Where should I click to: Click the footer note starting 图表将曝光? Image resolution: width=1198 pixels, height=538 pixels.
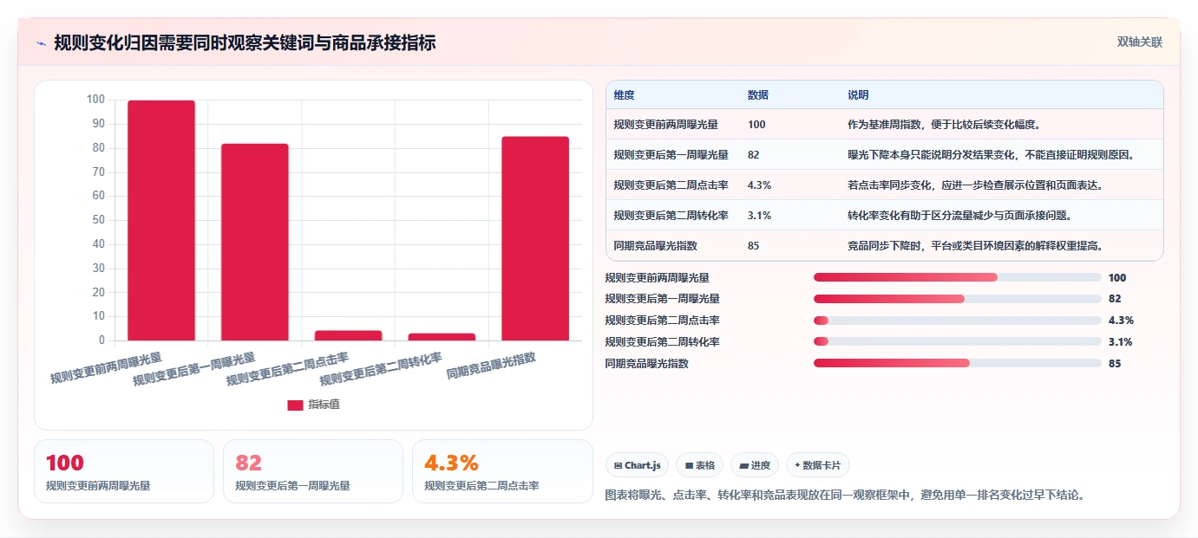[845, 496]
